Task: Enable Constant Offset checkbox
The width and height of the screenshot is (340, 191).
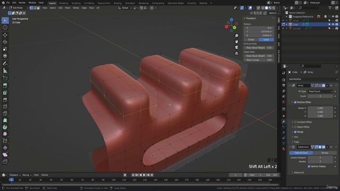Action: point(295,122)
